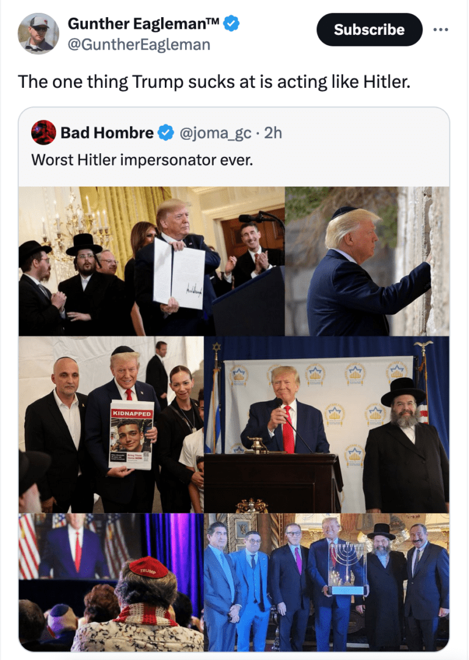Open the @joma_gc handle link
This screenshot has width=469, height=660.
(x=216, y=133)
